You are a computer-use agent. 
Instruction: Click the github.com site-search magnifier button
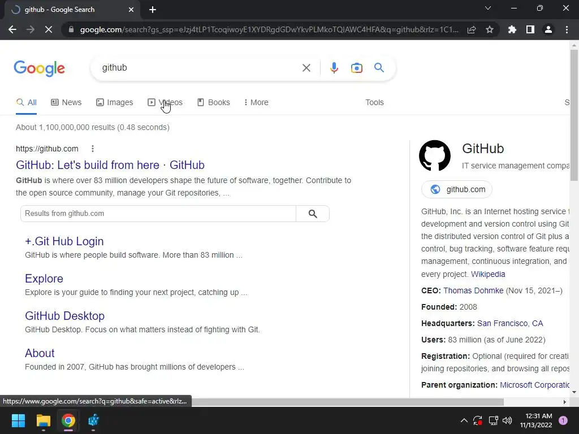tap(312, 214)
